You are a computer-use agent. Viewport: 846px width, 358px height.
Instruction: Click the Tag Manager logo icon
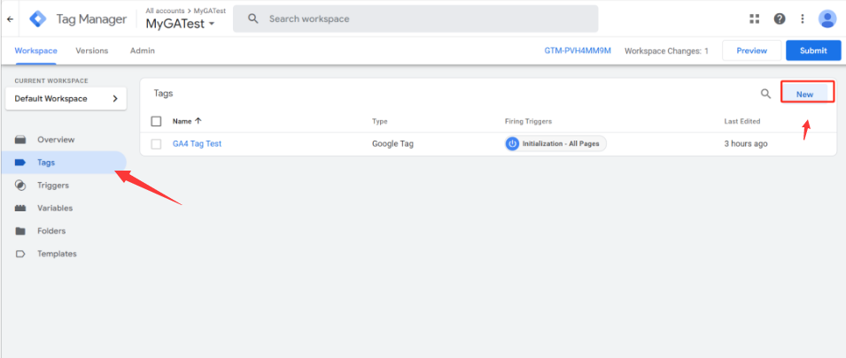[38, 19]
